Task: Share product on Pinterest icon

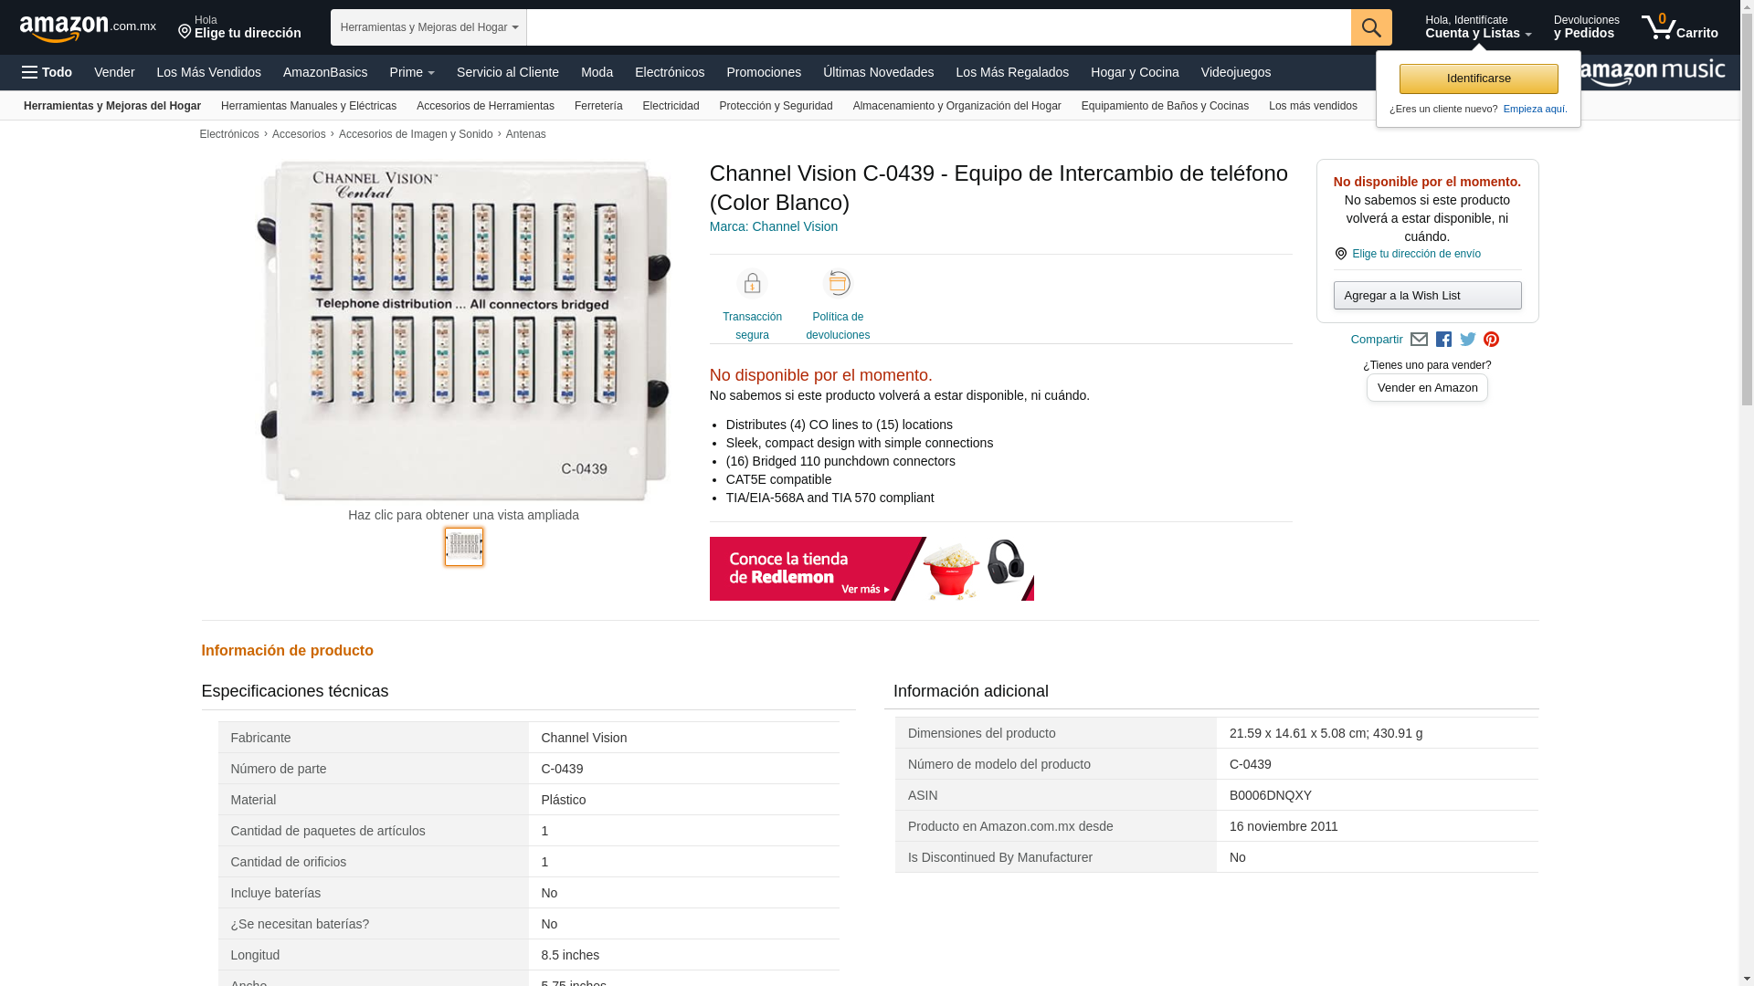Action: point(1492,340)
